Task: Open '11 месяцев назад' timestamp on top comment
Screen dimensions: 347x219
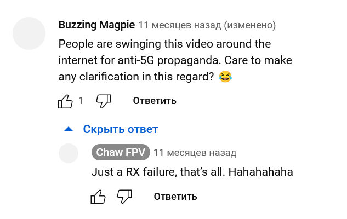Action: 180,25
